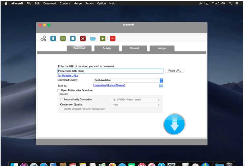Open the Merge menu in the menu bar
245x166 pixels.
click(x=77, y=4)
